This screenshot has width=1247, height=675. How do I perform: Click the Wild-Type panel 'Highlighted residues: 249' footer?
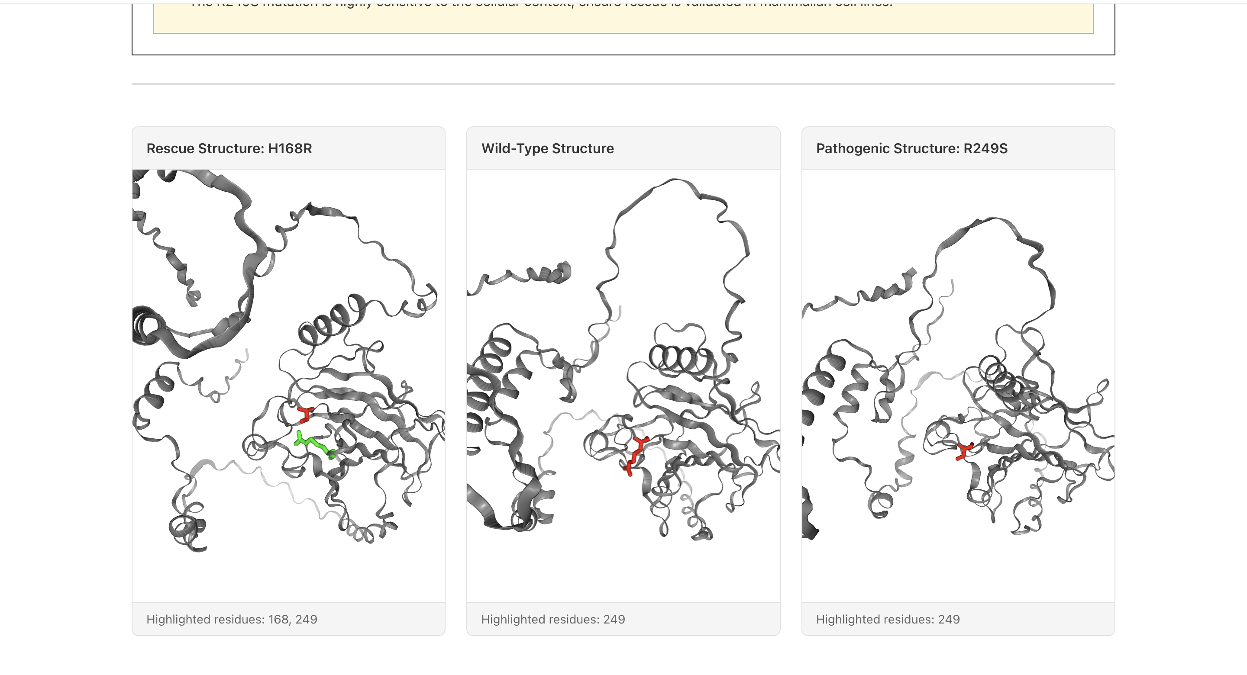552,619
